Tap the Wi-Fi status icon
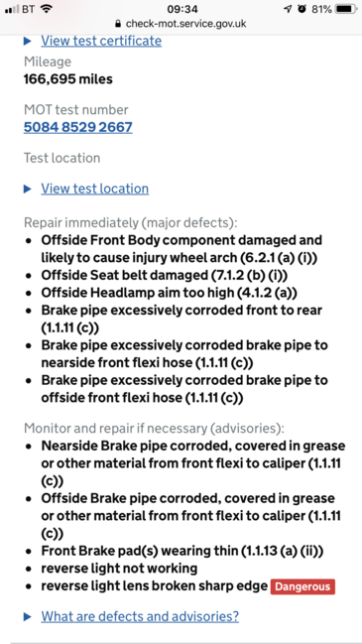Image resolution: width=362 pixels, height=644 pixels. click(46, 9)
